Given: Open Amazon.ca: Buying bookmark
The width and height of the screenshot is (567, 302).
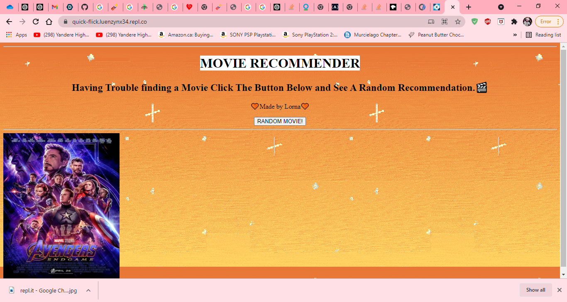Looking at the screenshot, I should tap(186, 35).
